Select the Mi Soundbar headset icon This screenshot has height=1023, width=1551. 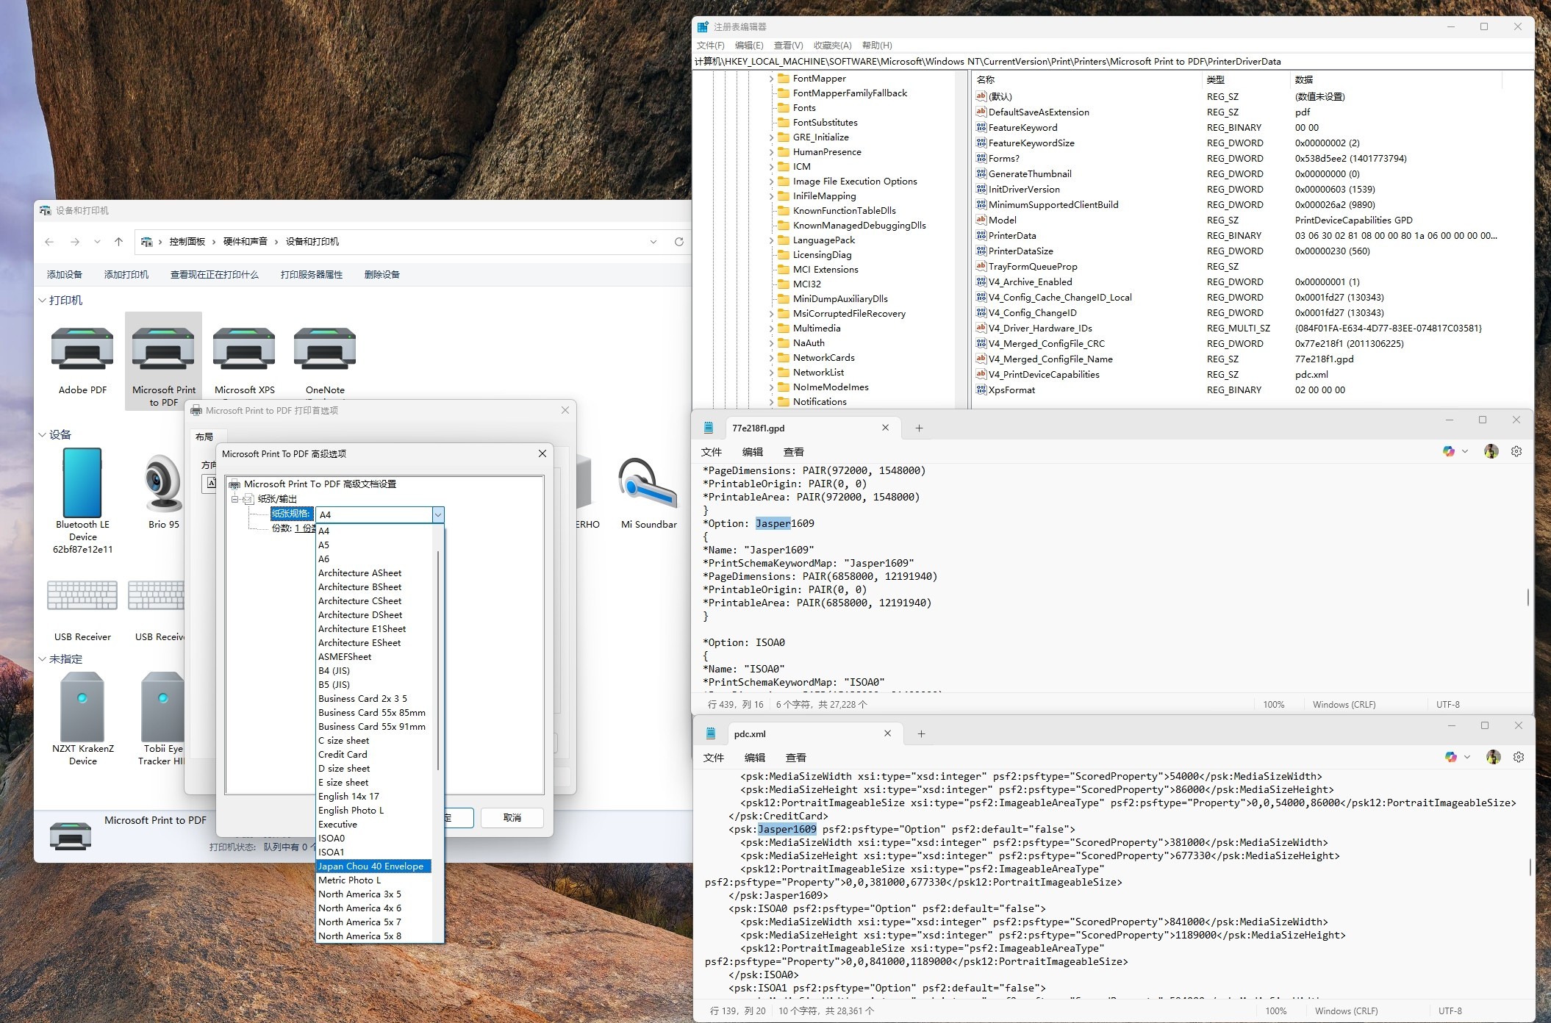(x=648, y=483)
